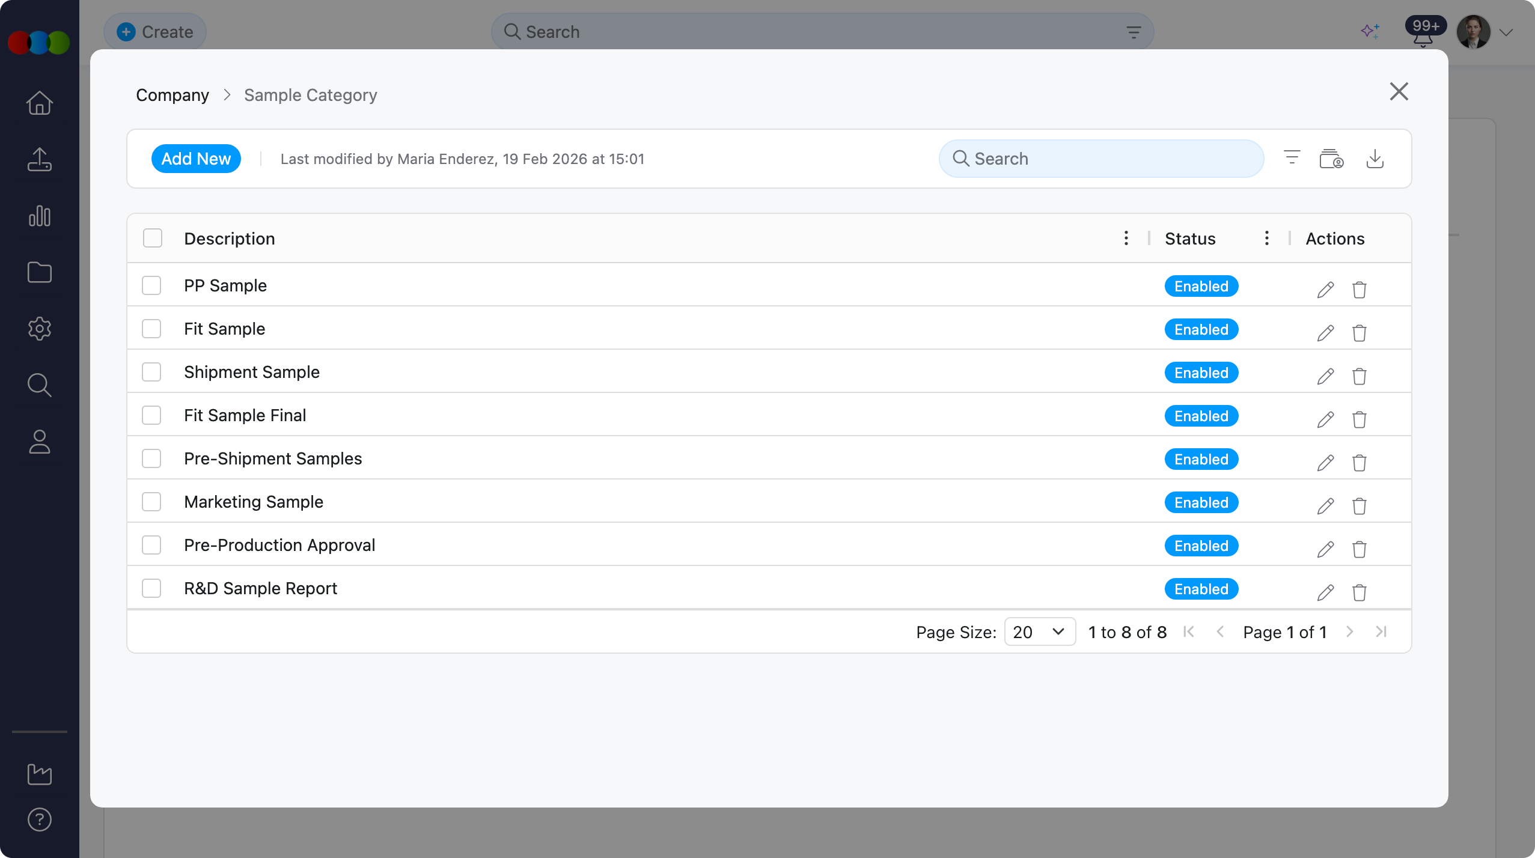Click the Company breadcrumb link

[172, 95]
